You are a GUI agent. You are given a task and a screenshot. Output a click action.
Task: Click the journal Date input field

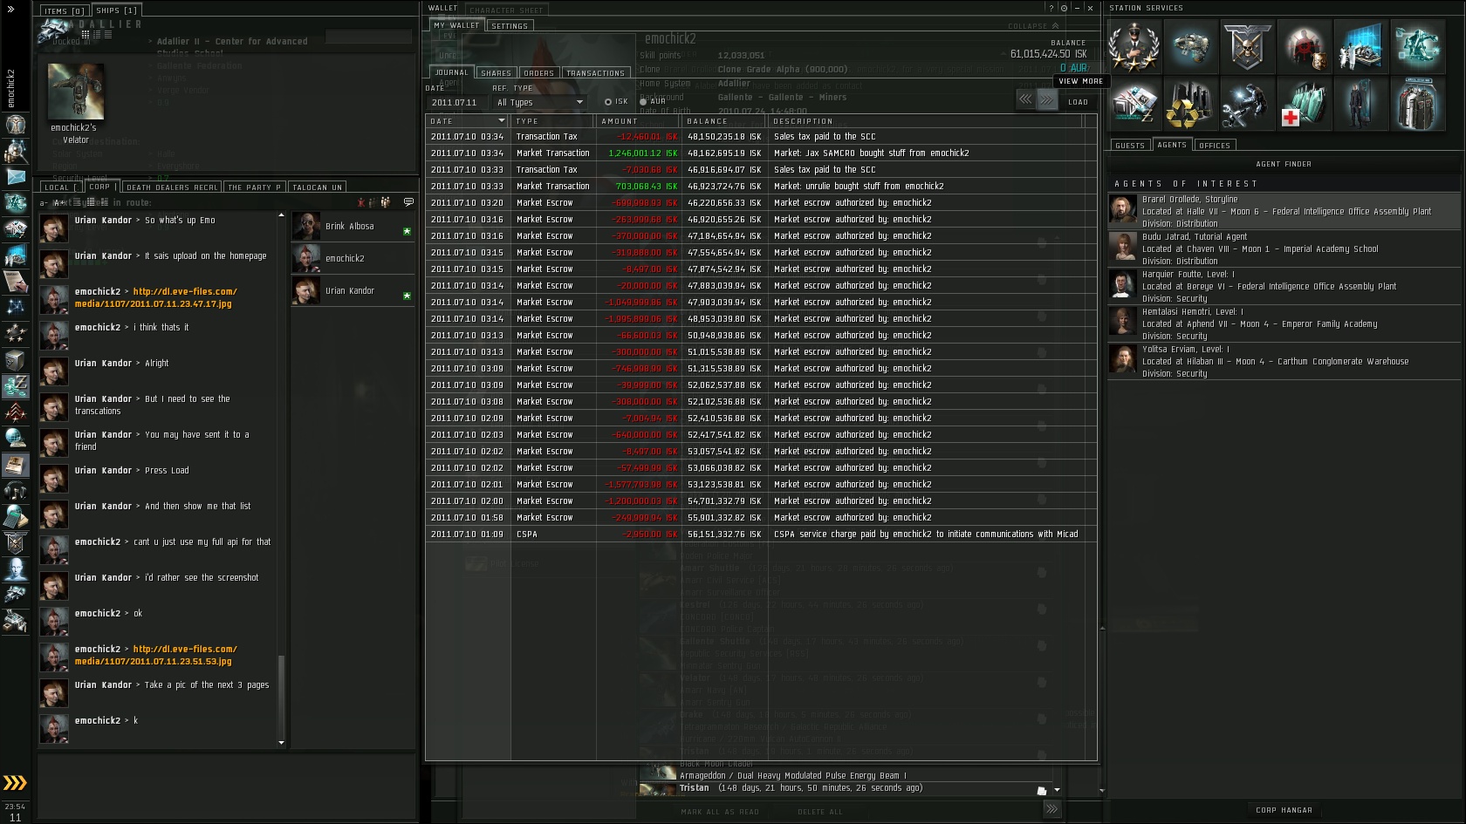(456, 102)
